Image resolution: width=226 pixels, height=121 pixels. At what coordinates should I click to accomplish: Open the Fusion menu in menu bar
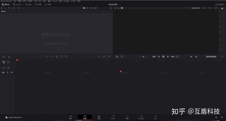point(55,1)
